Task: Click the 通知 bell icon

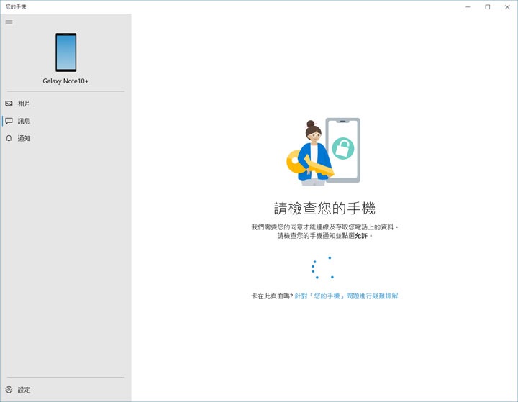Action: [x=9, y=138]
